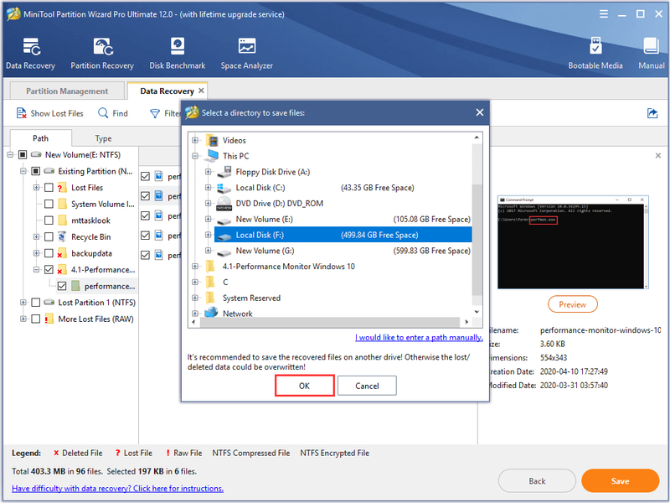Switch to the Partition Management tab
The image size is (670, 503).
click(67, 91)
